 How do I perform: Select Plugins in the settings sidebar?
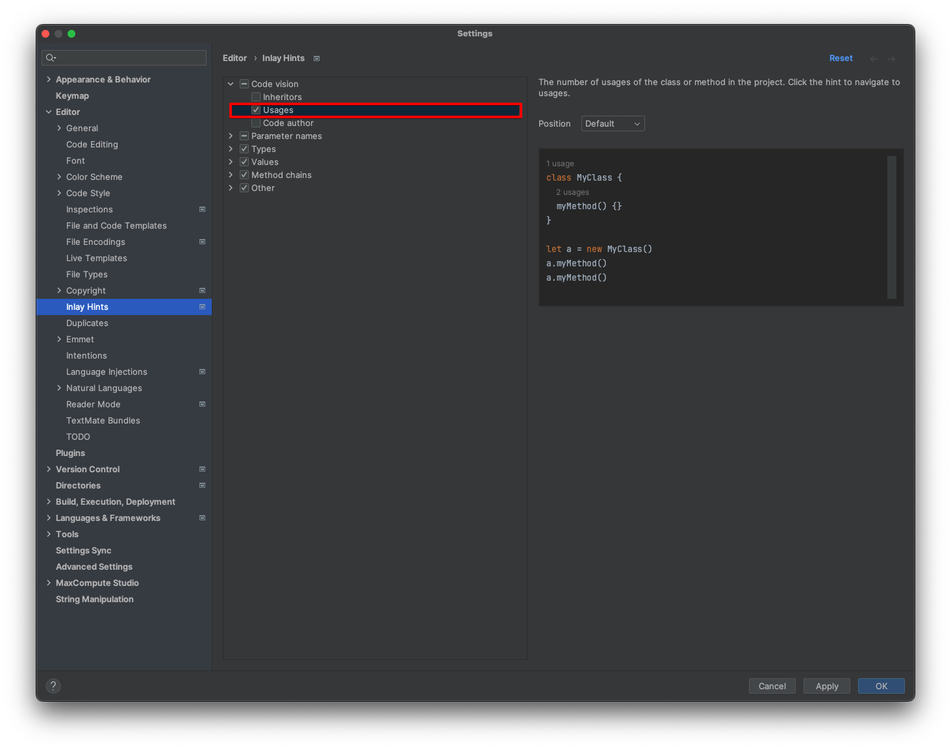point(70,453)
